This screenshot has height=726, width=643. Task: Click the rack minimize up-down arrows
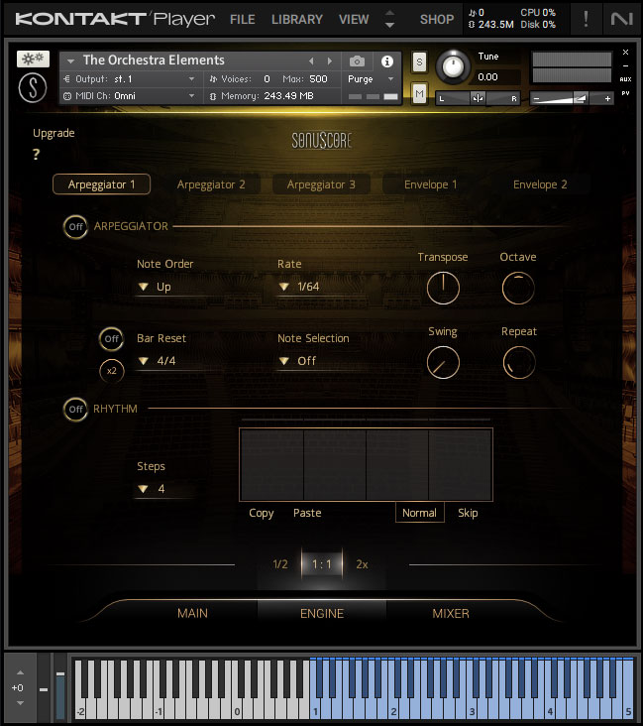[390, 19]
